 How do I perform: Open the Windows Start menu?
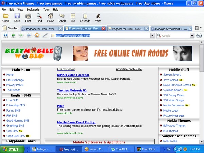click(12, 149)
